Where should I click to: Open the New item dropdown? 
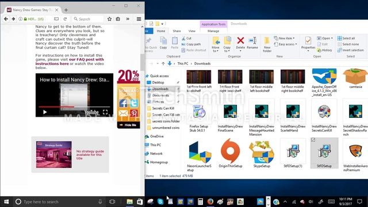pyautogui.click(x=284, y=39)
